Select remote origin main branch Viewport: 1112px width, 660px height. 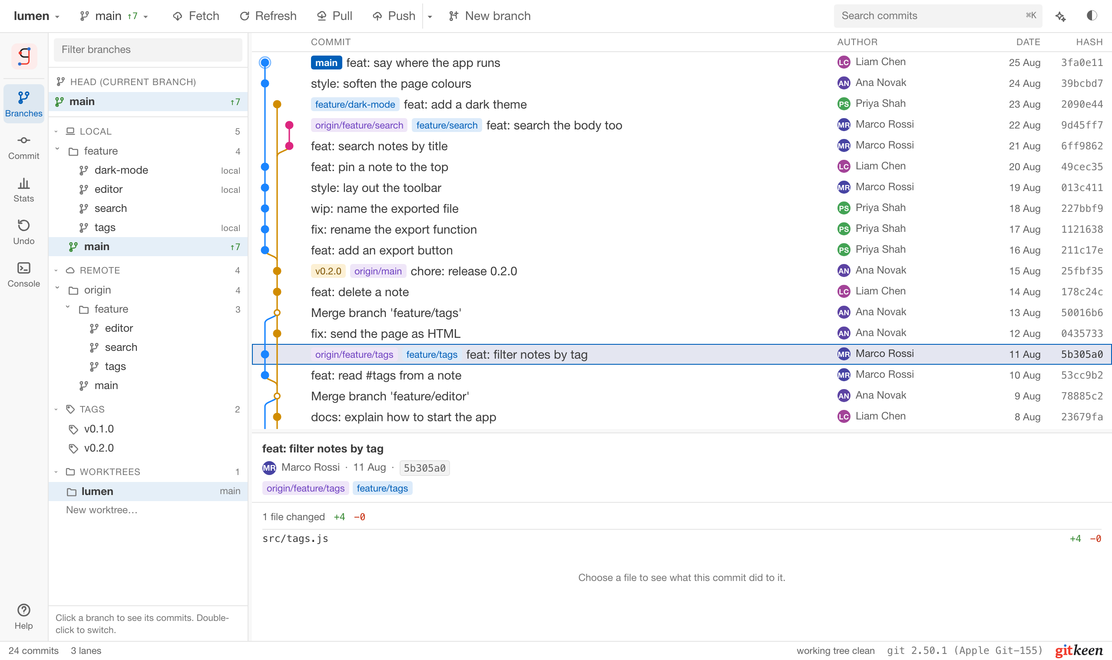[148, 385]
